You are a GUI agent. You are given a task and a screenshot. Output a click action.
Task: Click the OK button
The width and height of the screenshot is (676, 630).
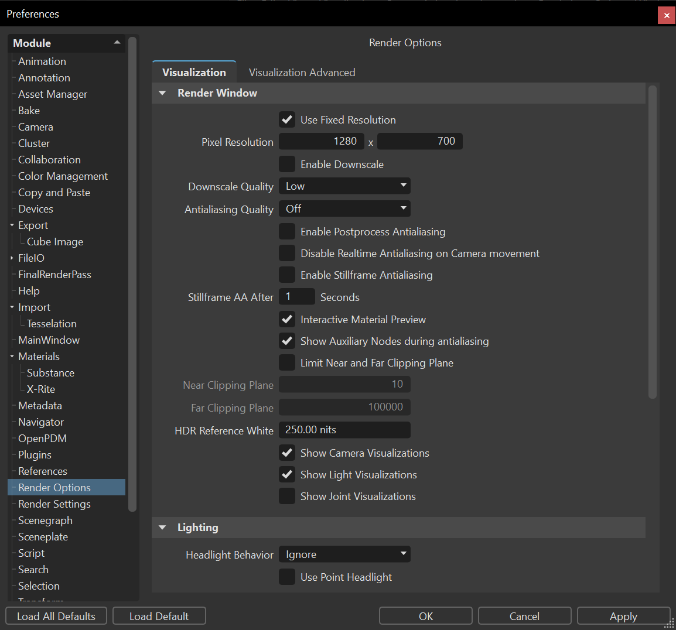(425, 615)
